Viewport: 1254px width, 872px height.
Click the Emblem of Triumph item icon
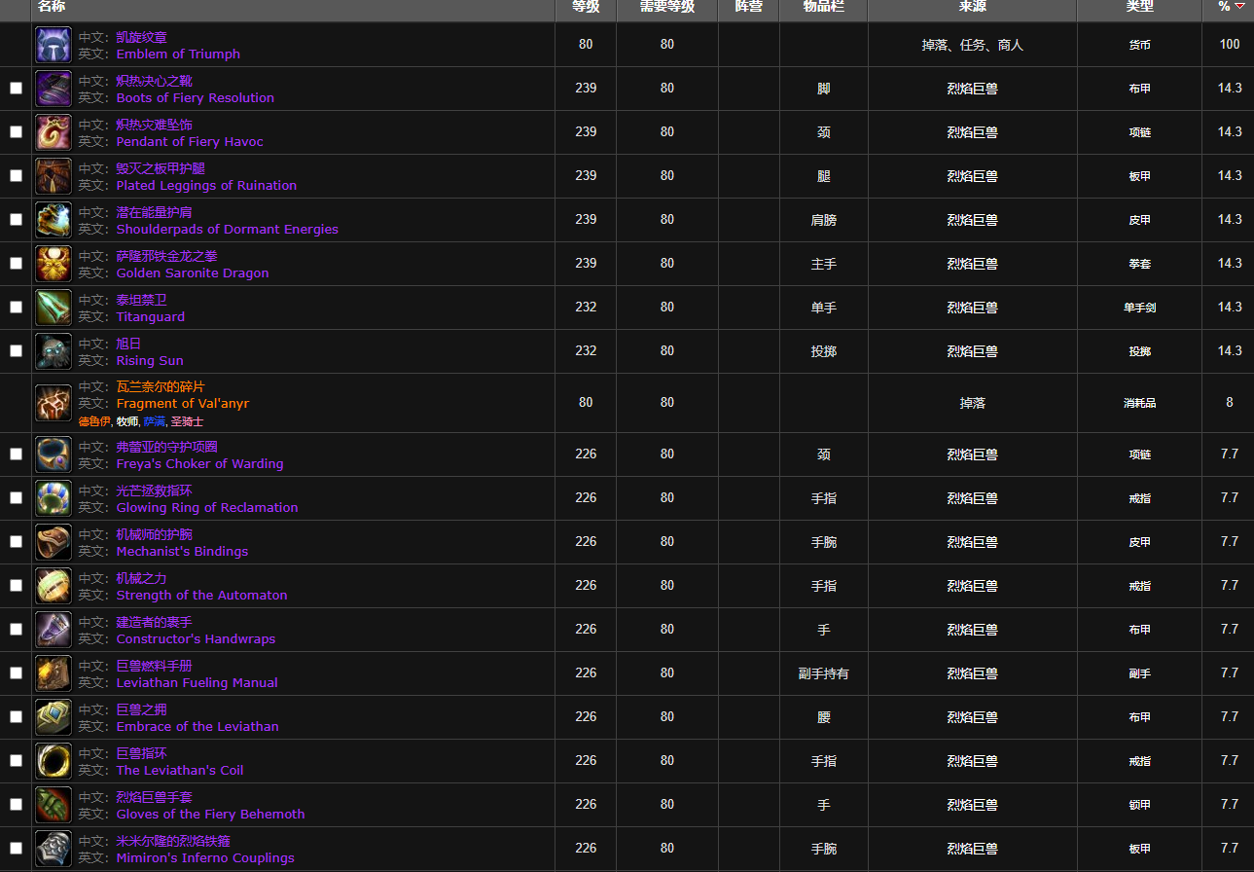(54, 45)
